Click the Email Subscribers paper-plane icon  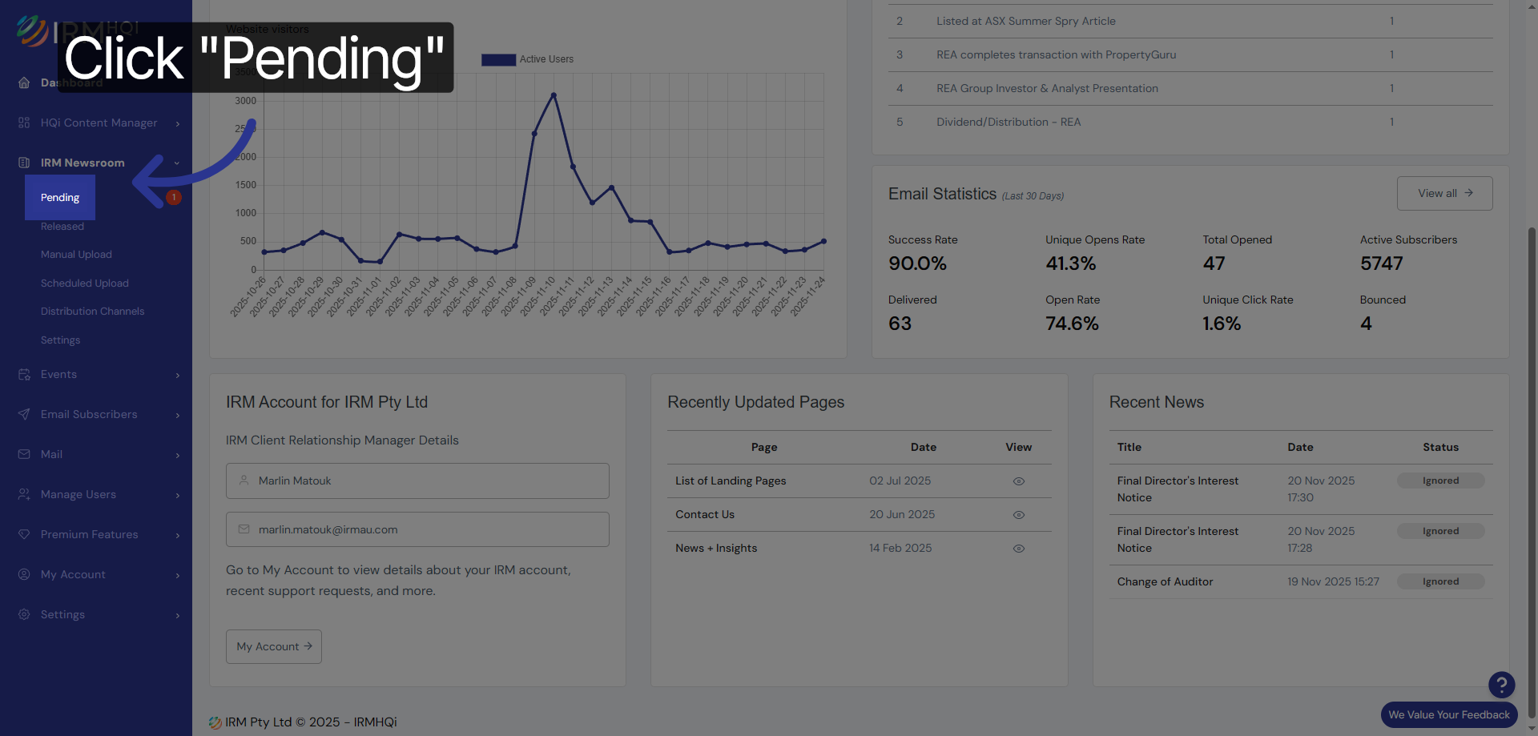[x=24, y=414]
